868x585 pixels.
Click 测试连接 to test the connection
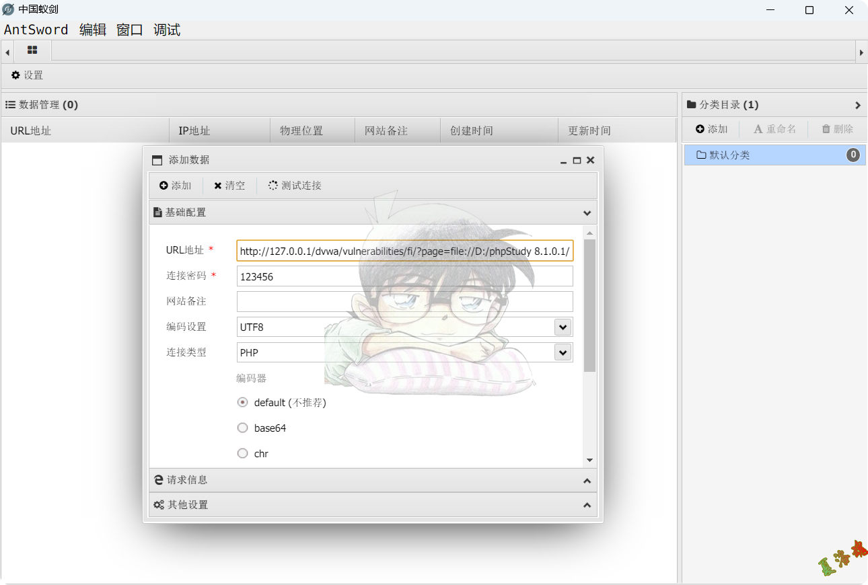(x=295, y=186)
